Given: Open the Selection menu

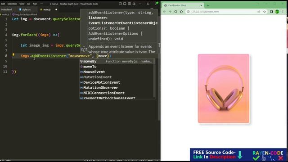Looking at the screenshot, I should 12,4.
